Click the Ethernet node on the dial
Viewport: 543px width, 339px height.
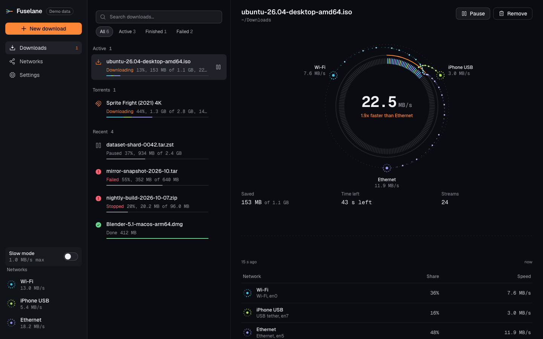pos(387,168)
